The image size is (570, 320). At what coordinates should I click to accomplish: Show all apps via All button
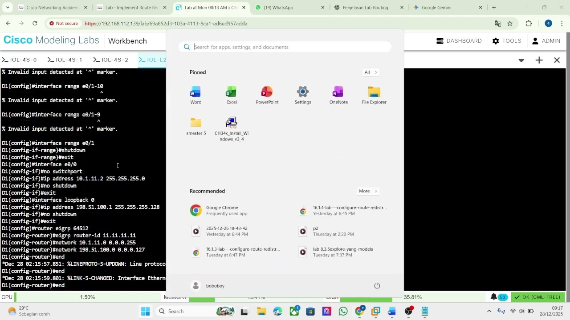click(370, 72)
